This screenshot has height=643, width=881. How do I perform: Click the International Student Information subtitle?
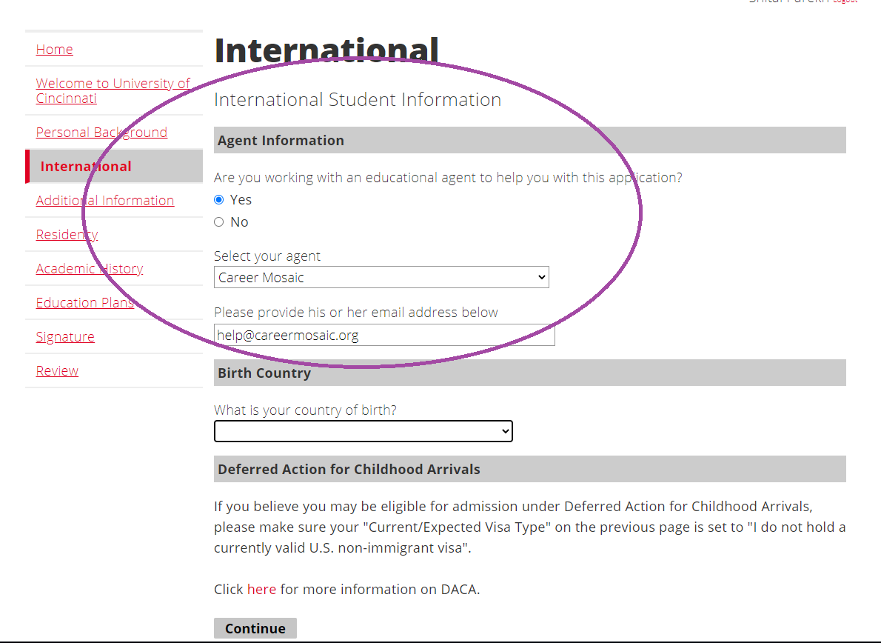(358, 99)
